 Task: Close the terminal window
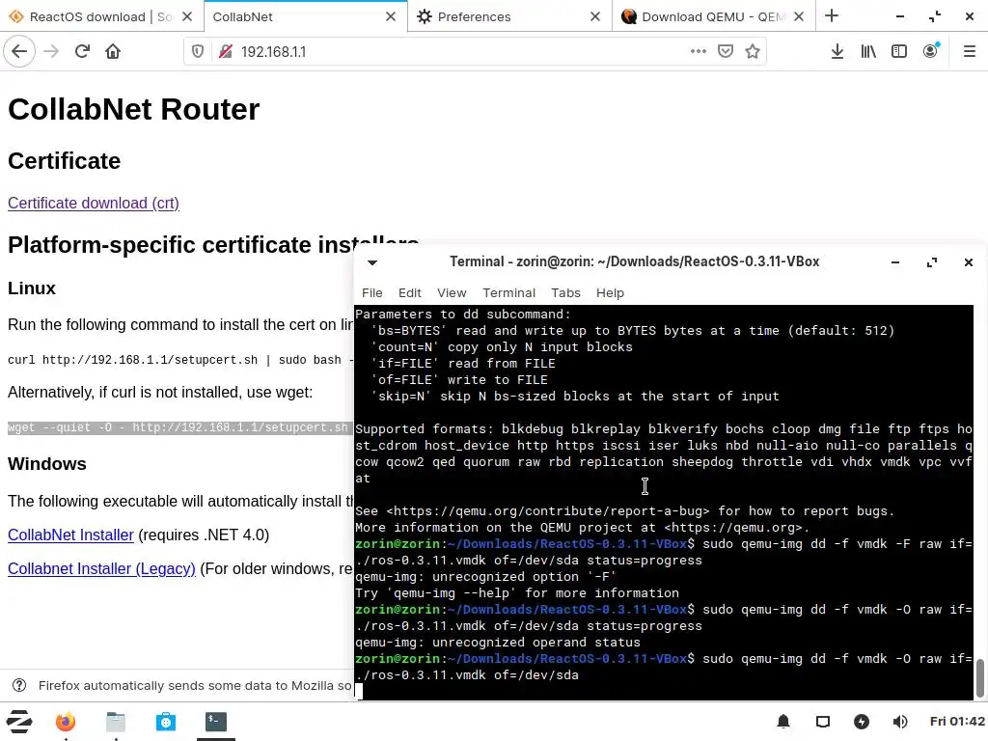click(969, 262)
